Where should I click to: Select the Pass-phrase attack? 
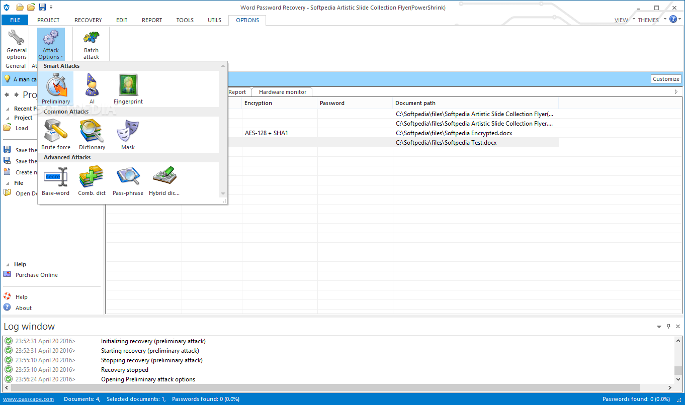point(128,180)
